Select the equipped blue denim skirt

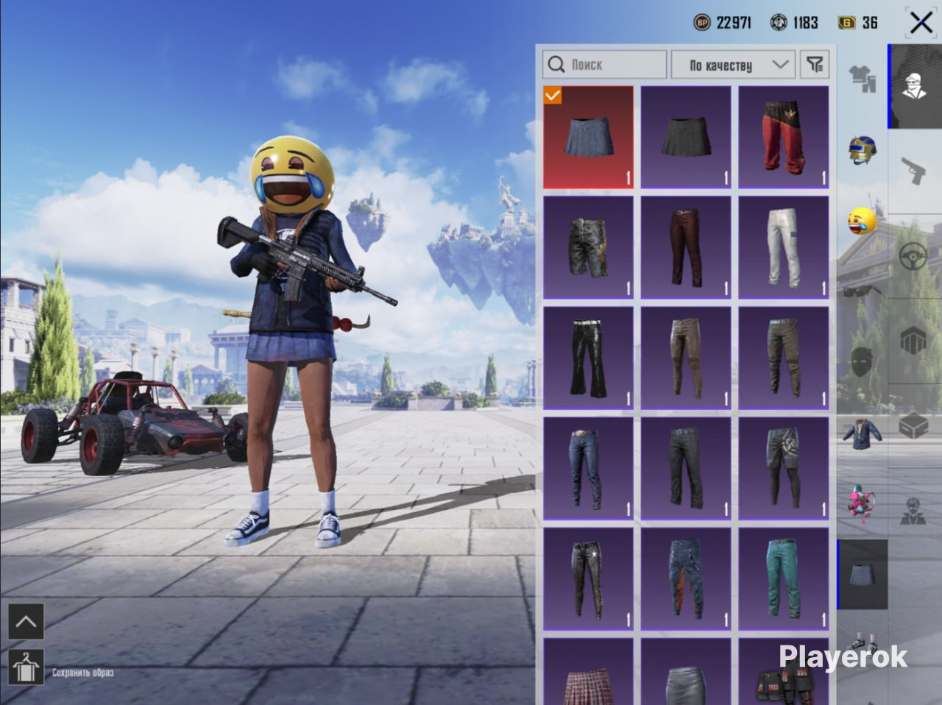[x=588, y=138]
